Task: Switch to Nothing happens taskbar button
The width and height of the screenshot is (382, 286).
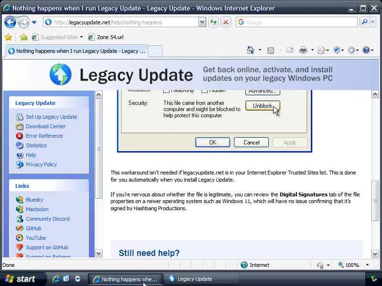Action: tap(126, 279)
